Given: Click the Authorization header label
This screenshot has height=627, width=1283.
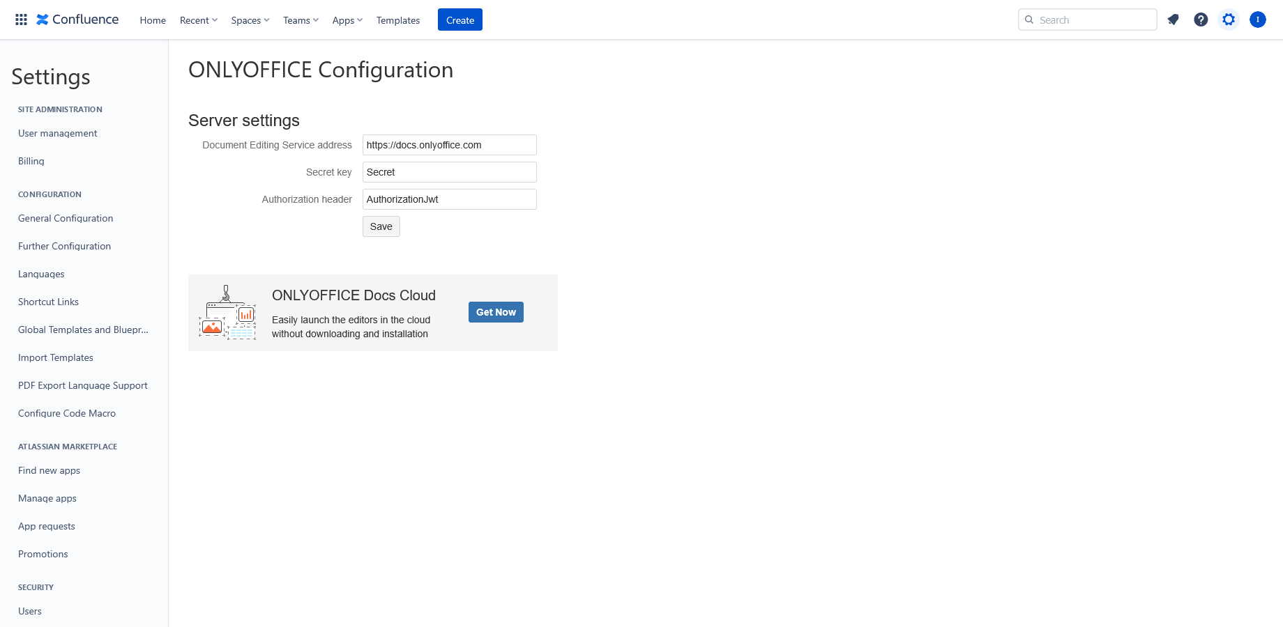Looking at the screenshot, I should click(x=307, y=199).
